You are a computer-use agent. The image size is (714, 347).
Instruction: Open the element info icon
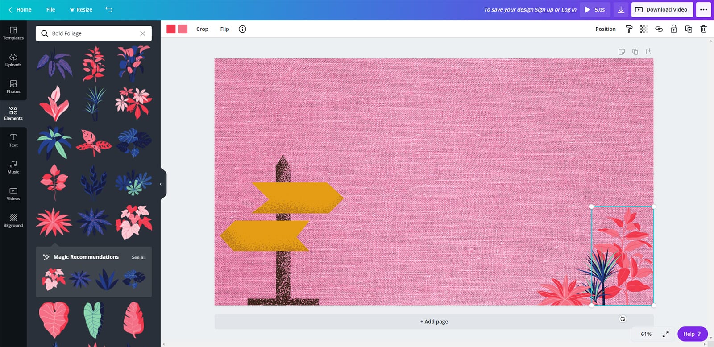click(x=242, y=29)
